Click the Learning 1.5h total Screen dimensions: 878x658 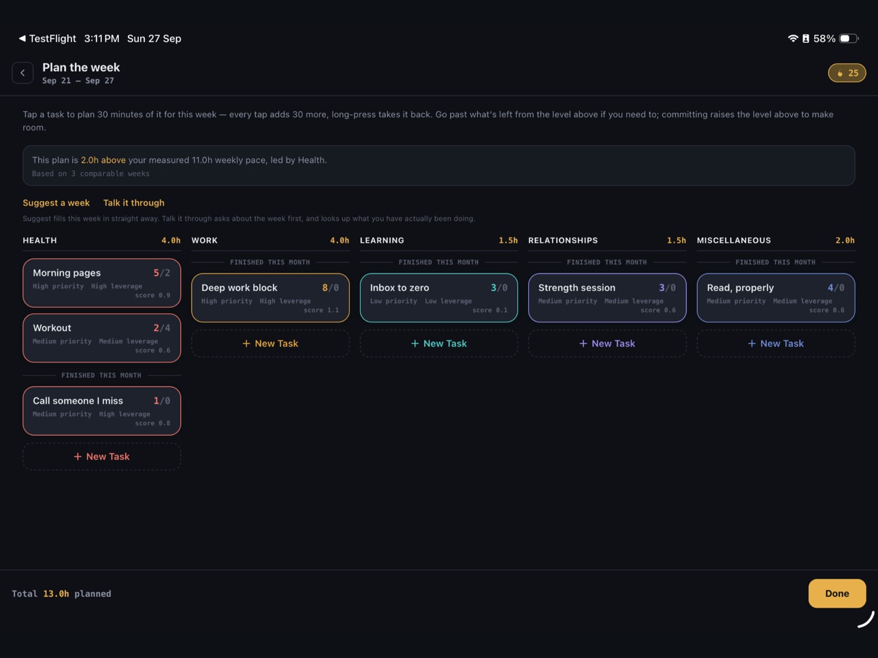508,241
